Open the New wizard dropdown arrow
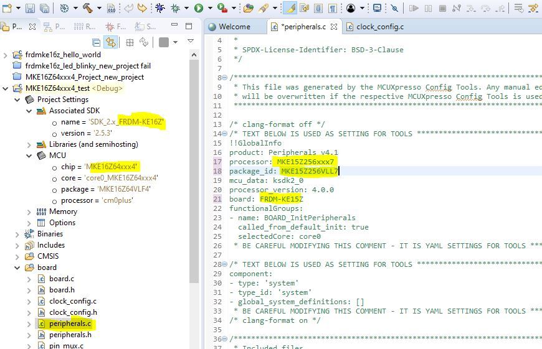Image resolution: width=542 pixels, height=349 pixels. pos(18,8)
